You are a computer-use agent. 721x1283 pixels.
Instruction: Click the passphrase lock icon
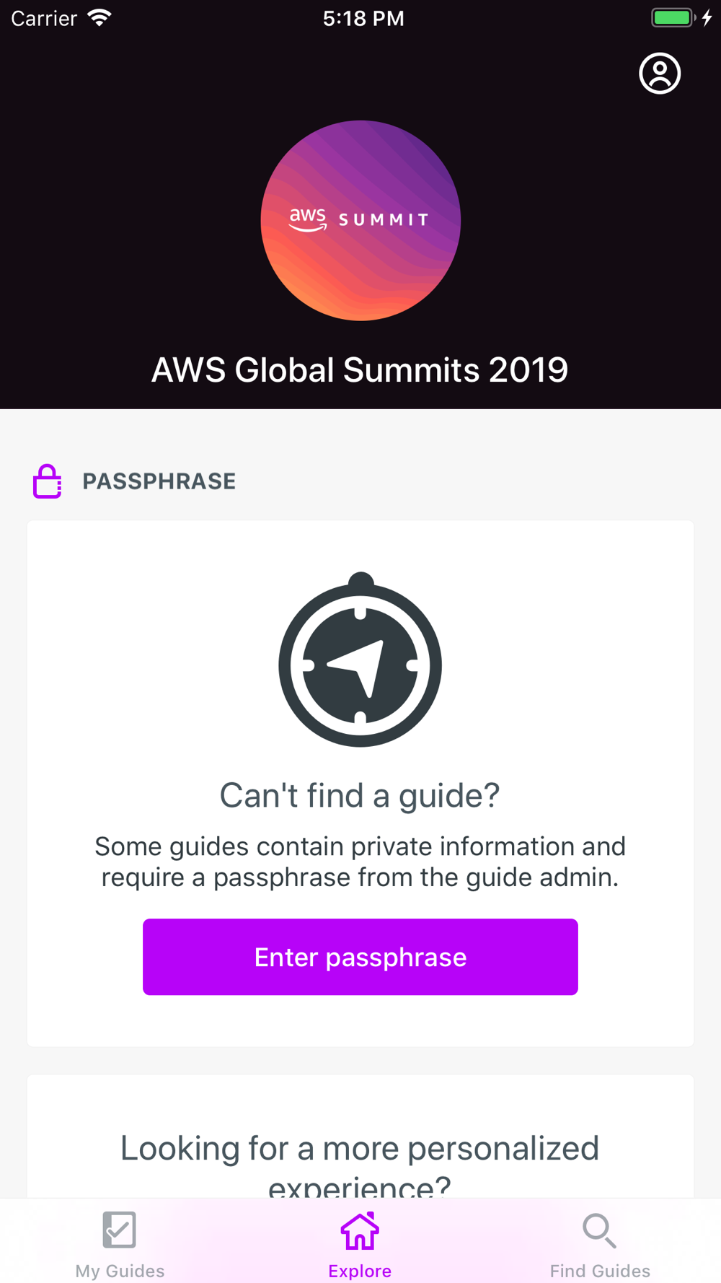48,481
